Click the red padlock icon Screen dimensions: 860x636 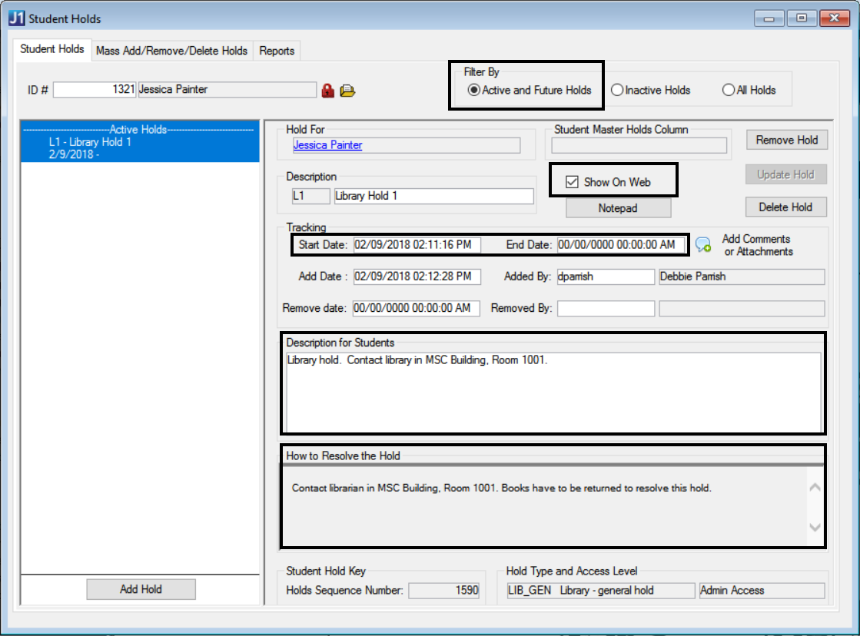point(328,91)
